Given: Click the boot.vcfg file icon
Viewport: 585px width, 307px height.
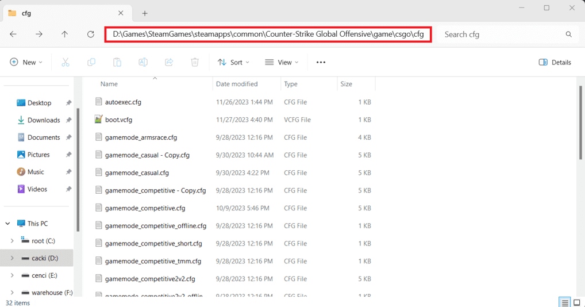Looking at the screenshot, I should (x=98, y=120).
